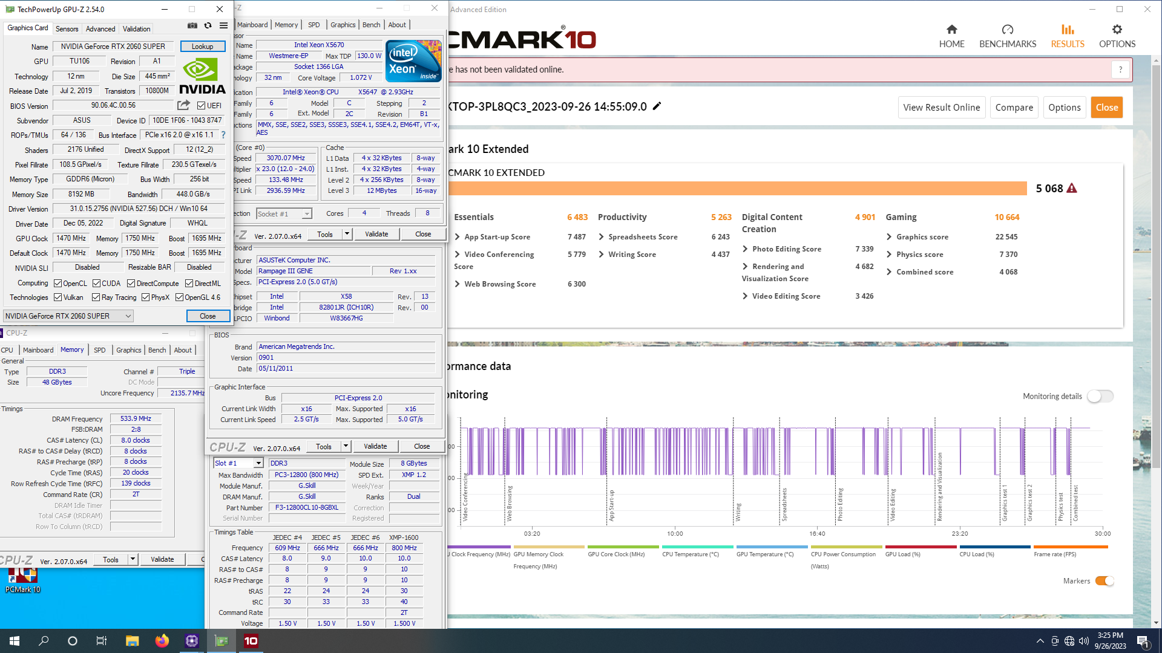
Task: Open the notification center icon
Action: [1143, 641]
